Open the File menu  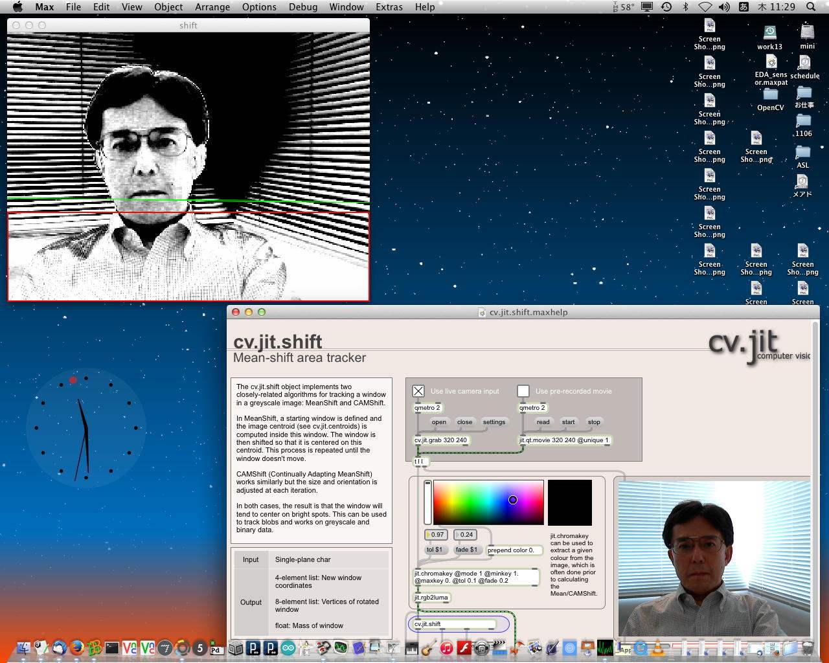coord(74,7)
